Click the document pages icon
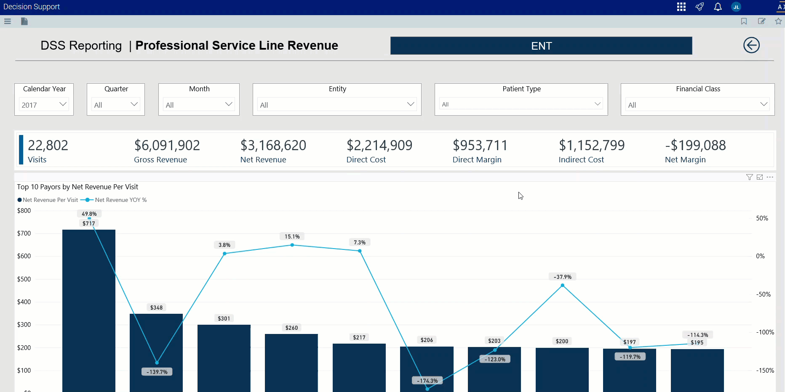Image resolution: width=785 pixels, height=392 pixels. [x=24, y=21]
